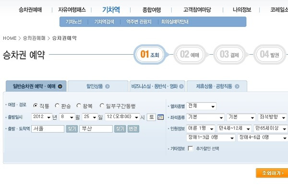288x186 pixels.
Task: Go to the 기차역검색 submenu
Action: tap(104, 22)
